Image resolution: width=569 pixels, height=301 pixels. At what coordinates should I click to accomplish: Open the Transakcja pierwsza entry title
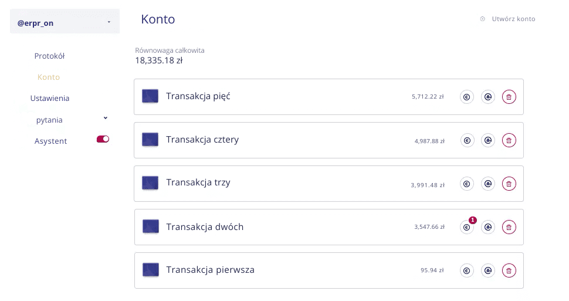tap(210, 270)
